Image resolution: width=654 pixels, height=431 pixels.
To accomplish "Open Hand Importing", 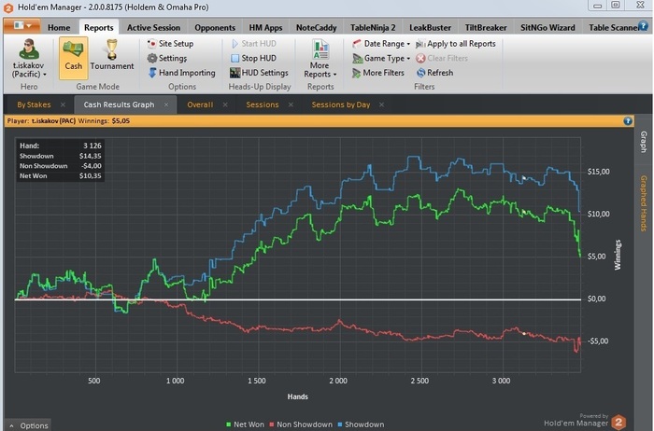I will [181, 73].
